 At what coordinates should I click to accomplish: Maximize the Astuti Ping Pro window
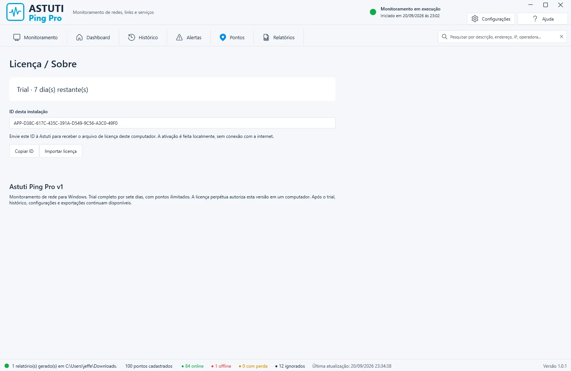(546, 5)
